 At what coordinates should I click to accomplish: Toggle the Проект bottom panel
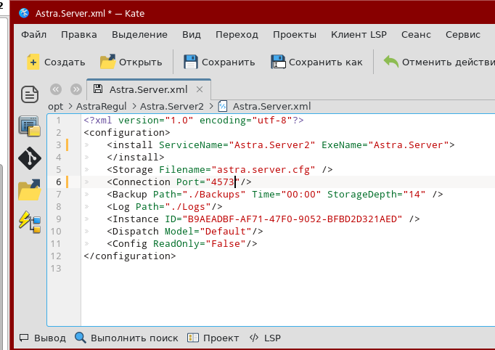[x=213, y=338]
